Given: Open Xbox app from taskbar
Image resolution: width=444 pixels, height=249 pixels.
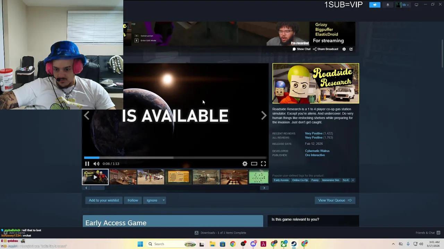Looking at the screenshot, I should 284,244.
